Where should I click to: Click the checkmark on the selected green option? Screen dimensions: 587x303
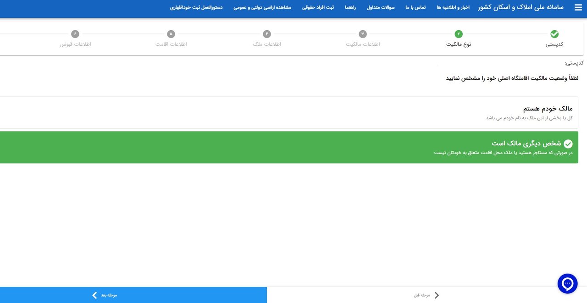coord(568,143)
